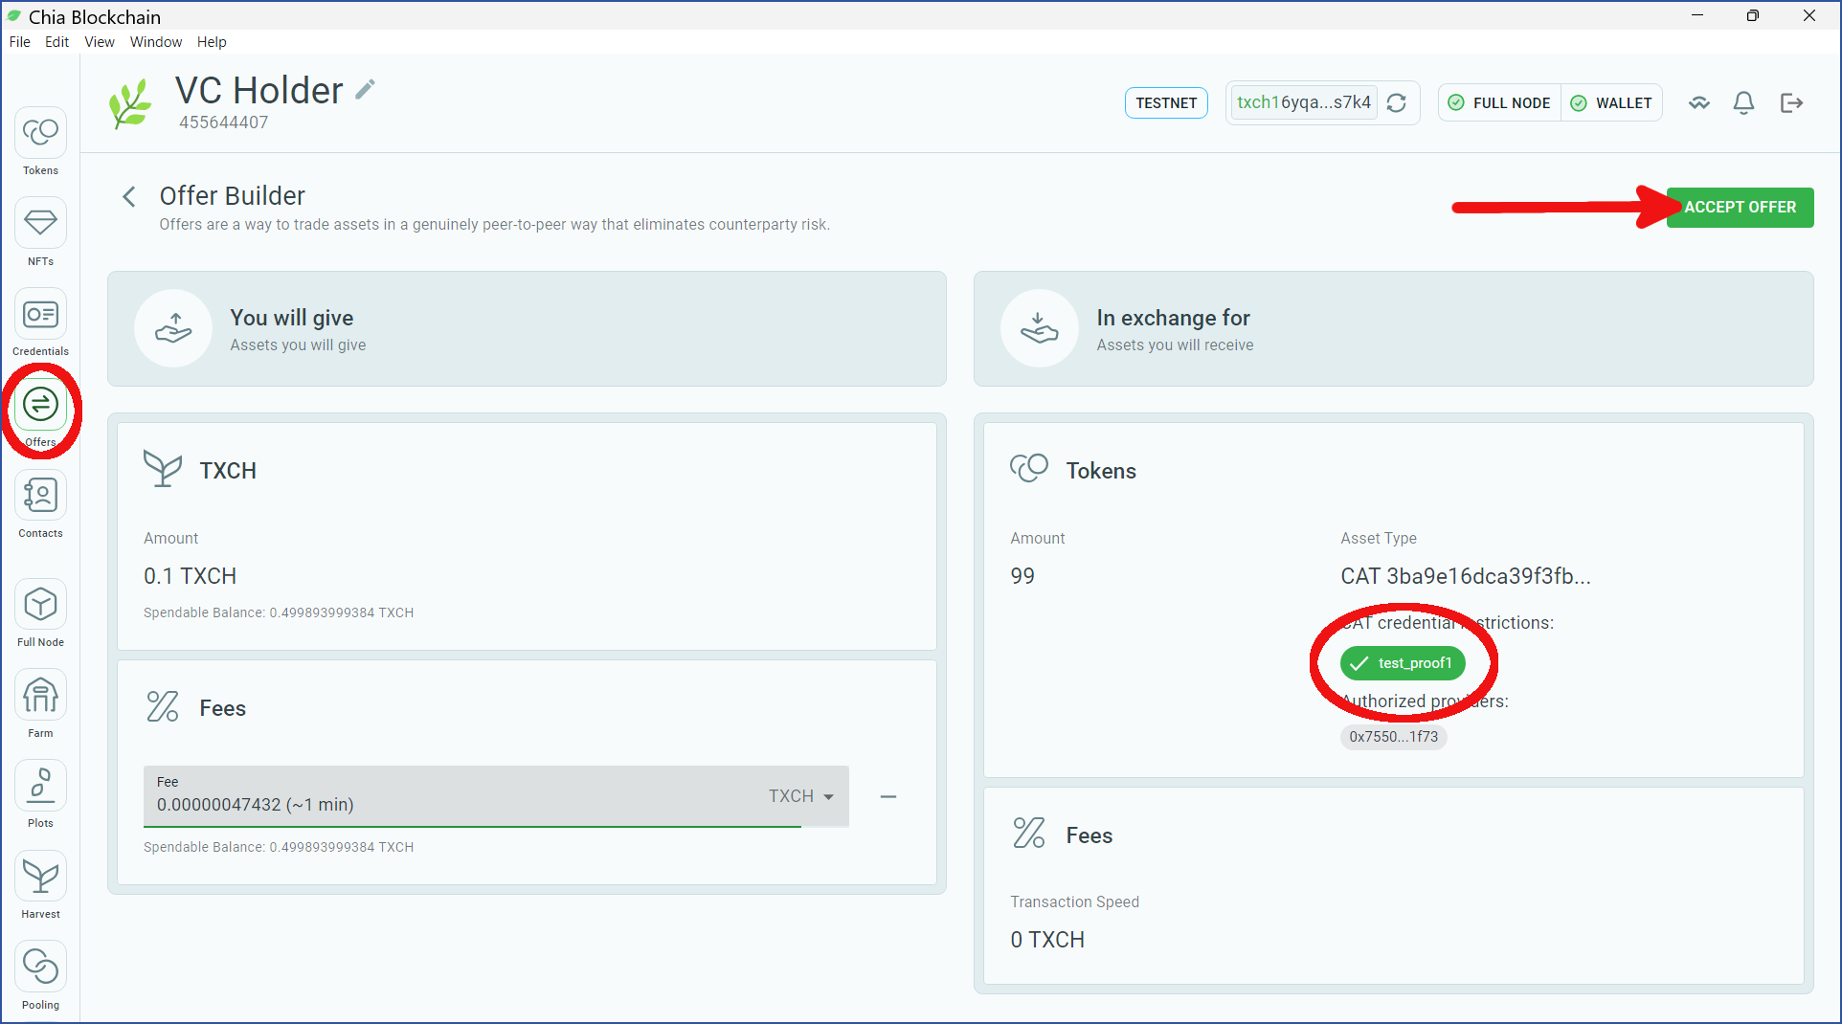
Task: Click the percent icon in receive Fees
Action: pos(1029,834)
